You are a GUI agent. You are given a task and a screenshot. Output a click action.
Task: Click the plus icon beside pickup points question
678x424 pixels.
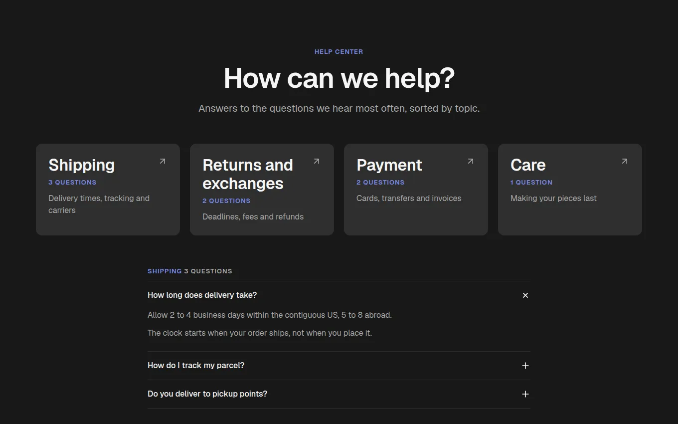pyautogui.click(x=525, y=394)
